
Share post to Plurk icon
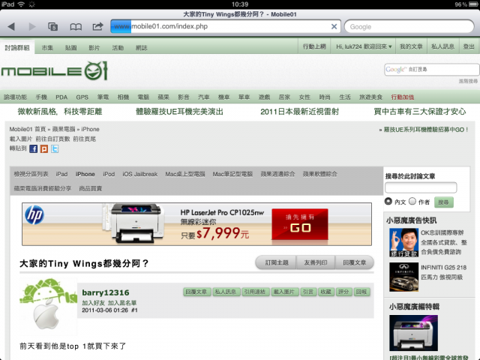pos(44,149)
